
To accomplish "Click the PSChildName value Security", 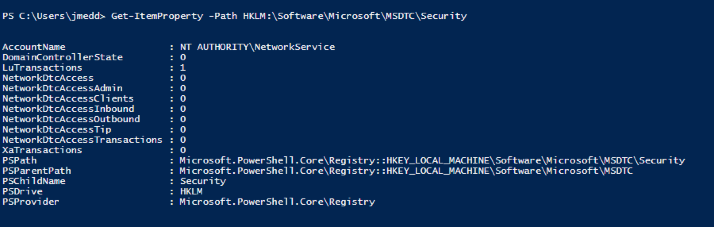I will (x=203, y=181).
